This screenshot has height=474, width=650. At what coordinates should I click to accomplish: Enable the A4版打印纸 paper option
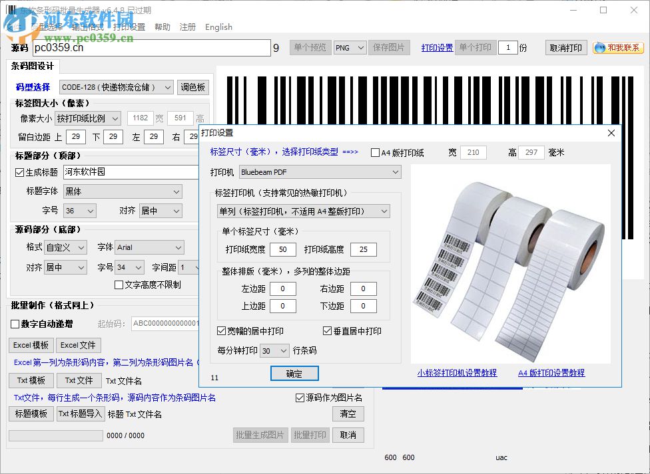point(375,152)
